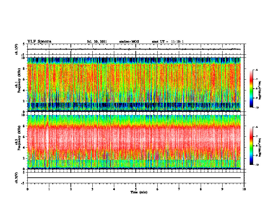Click time axis tick label "4"

114,189
